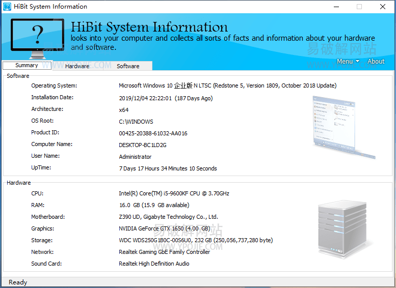396x288 pixels.
Task: Click the CPU model Intel Core i5-9600KF
Action: click(174, 194)
